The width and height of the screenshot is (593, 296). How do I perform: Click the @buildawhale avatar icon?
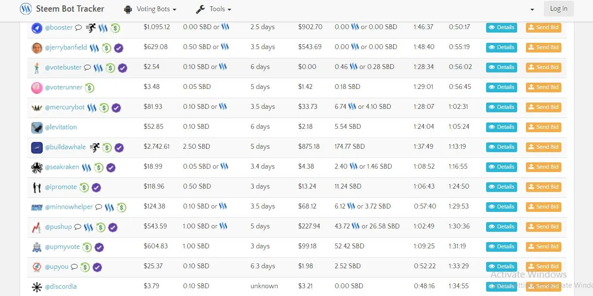click(x=37, y=148)
